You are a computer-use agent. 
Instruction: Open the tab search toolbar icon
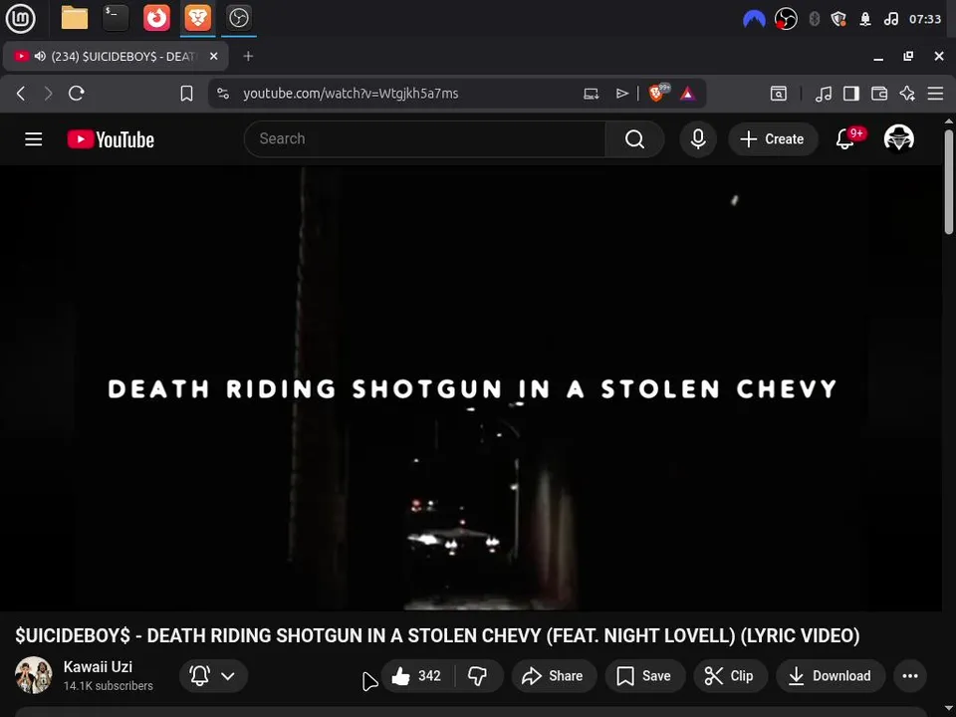(779, 94)
